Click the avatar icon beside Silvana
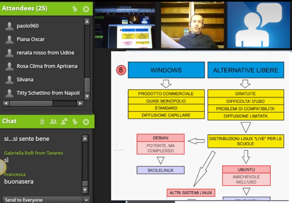Viewport: 292px width, 203px height. pyautogui.click(x=9, y=80)
